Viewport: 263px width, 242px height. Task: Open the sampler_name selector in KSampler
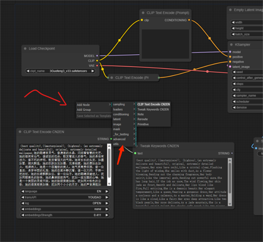(x=247, y=96)
